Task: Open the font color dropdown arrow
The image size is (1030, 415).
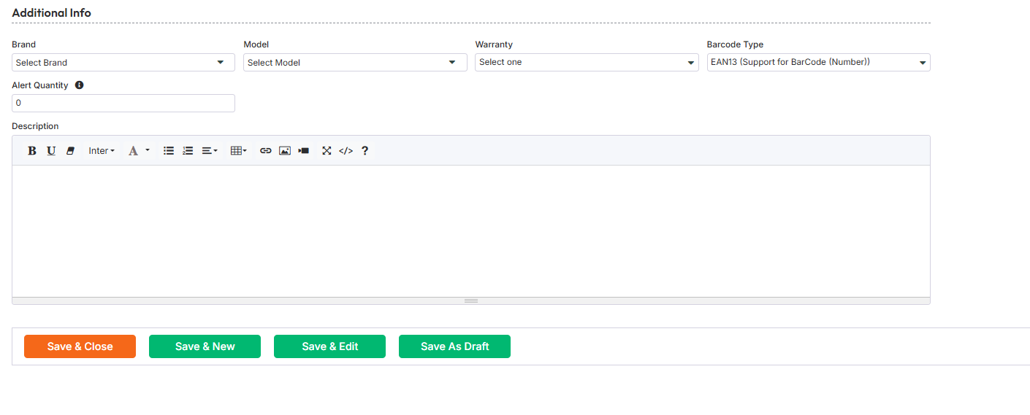Action: tap(148, 151)
